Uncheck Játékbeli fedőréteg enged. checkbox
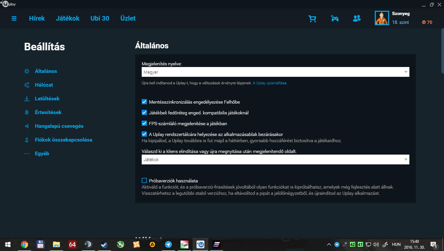This screenshot has height=251, width=444. [x=144, y=113]
